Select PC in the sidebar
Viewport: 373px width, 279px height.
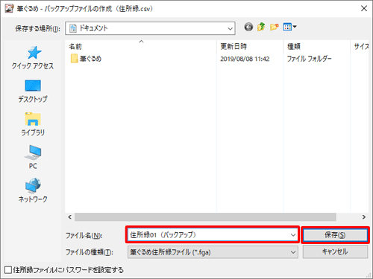pyautogui.click(x=33, y=157)
